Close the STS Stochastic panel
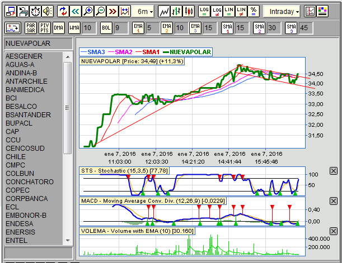Viewport: 342px width, 263px height. pos(334,171)
